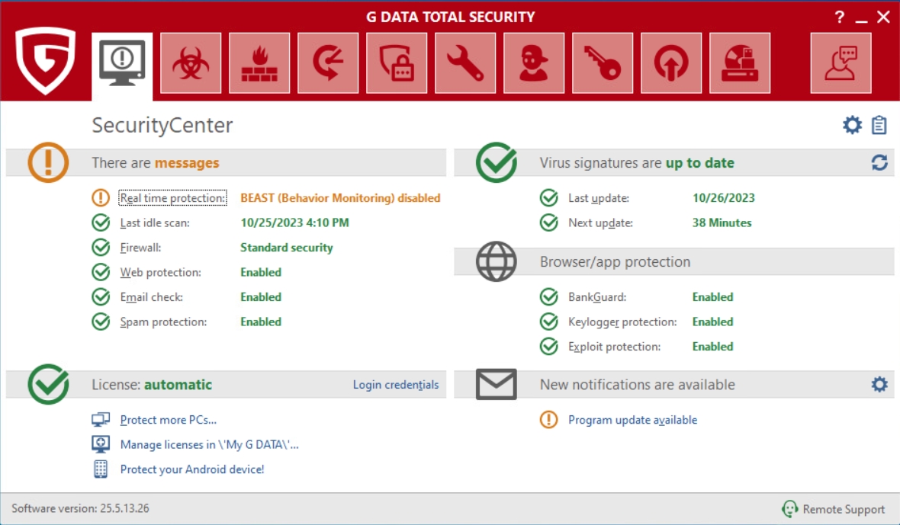Open Spam protection entry
The height and width of the screenshot is (525, 900).
[163, 322]
